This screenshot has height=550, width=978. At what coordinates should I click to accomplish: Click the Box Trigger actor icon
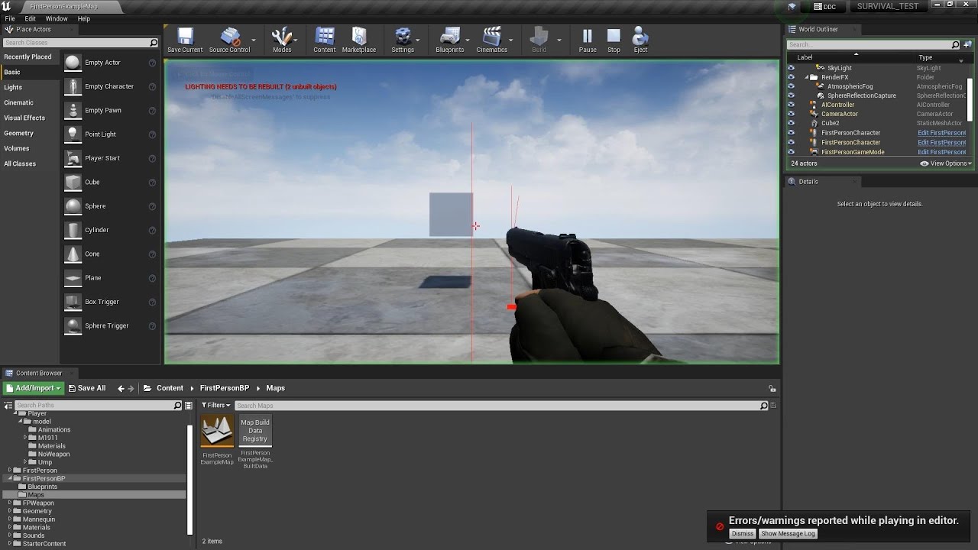click(73, 302)
